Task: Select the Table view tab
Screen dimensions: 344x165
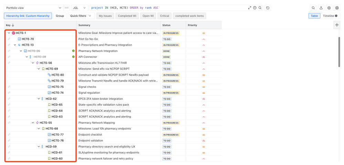Action: pyautogui.click(x=314, y=16)
